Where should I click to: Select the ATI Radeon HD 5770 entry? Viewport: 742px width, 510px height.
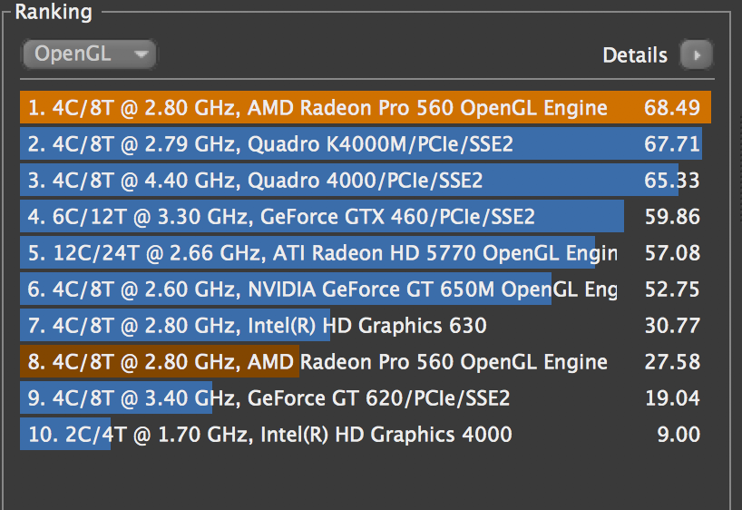coord(317,254)
